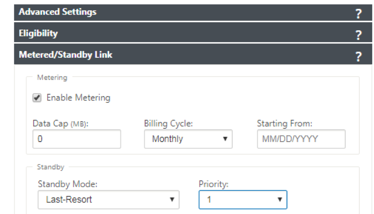The image size is (374, 214).
Task: Open the Standby Mode dropdown
Action: pyautogui.click(x=109, y=200)
